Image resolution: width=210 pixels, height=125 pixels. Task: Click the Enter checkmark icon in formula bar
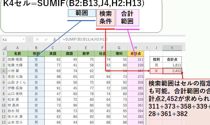pos(46,39)
